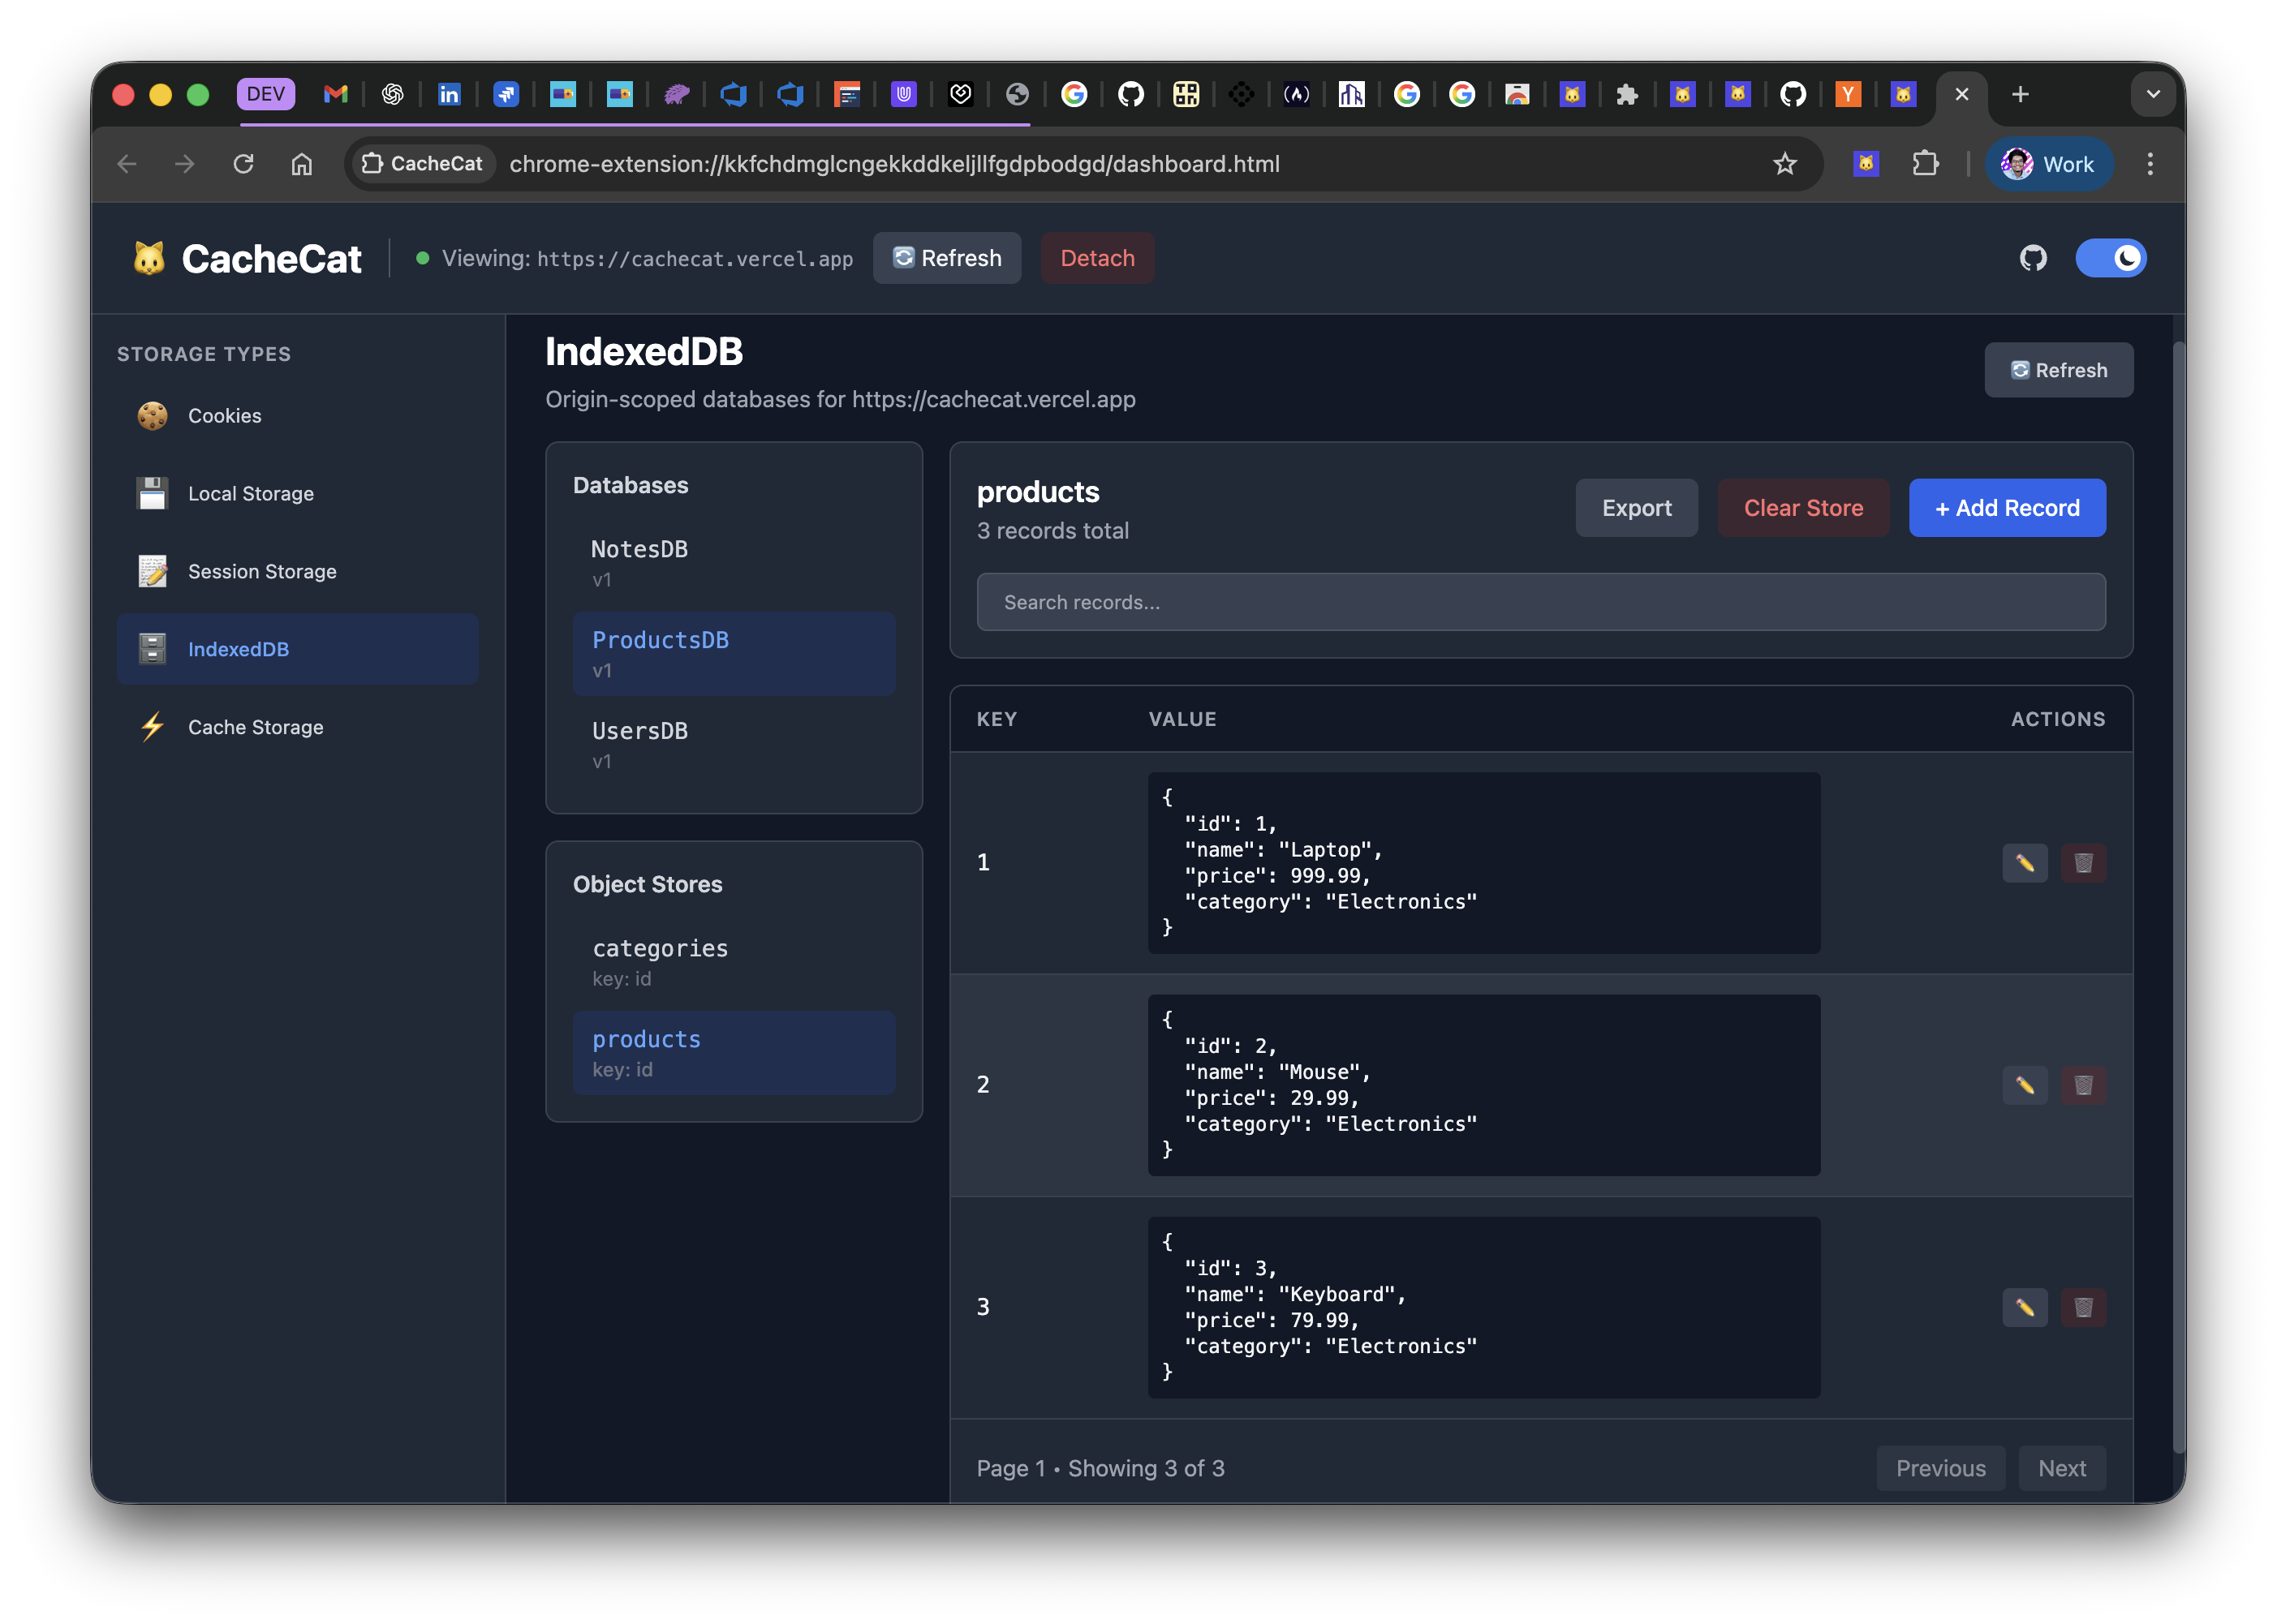Screen dimensions: 2277x1624
Task: Click the header Refresh button
Action: (946, 258)
